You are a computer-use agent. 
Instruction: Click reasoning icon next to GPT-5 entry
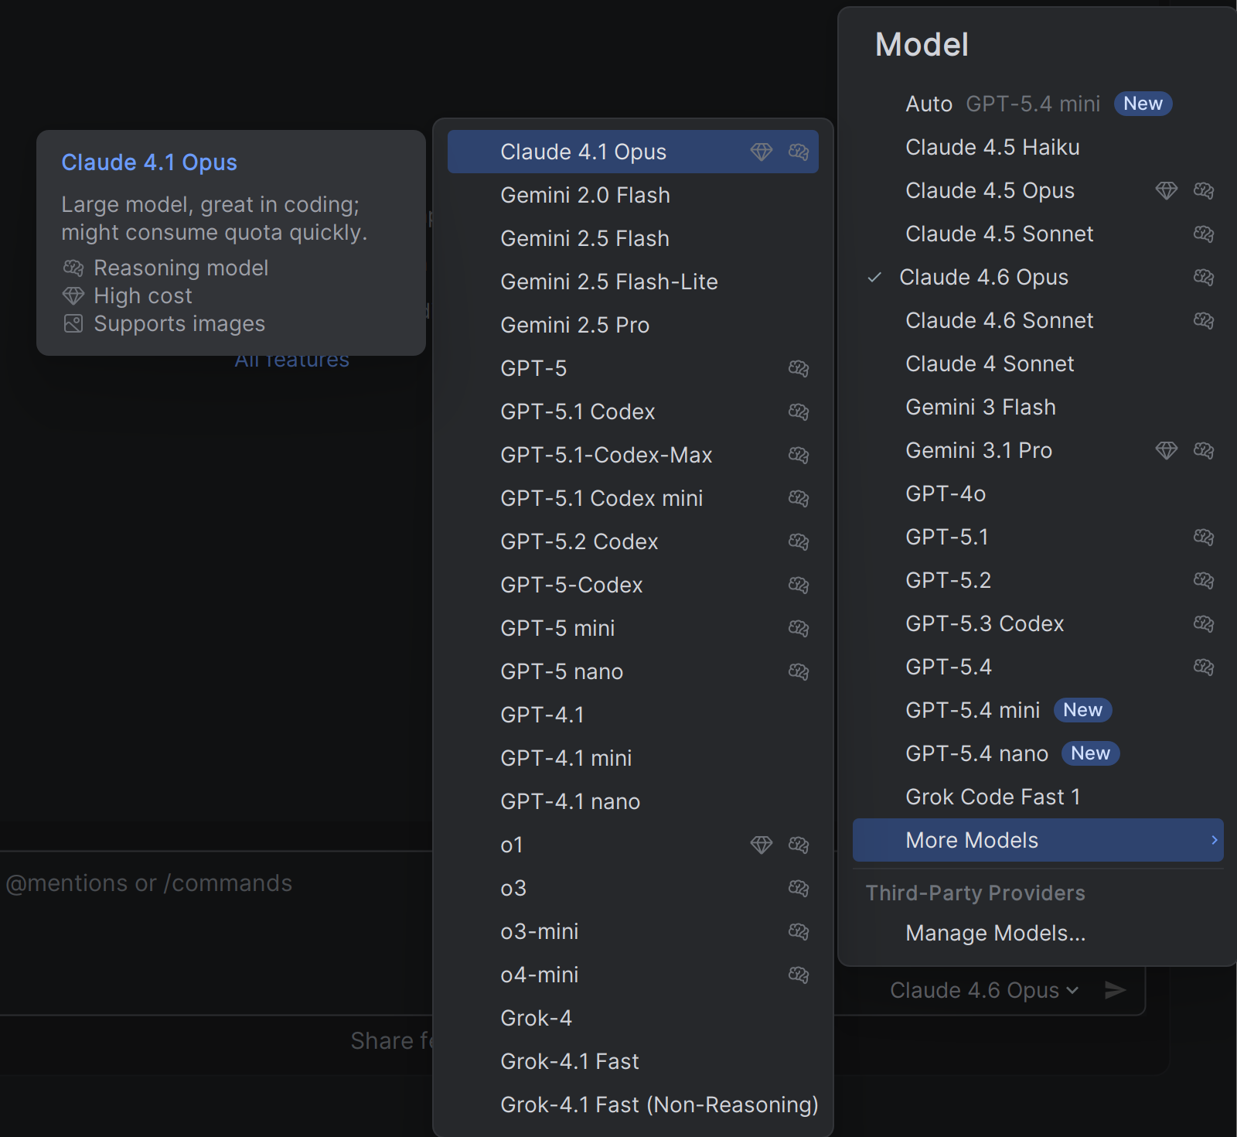click(x=799, y=368)
